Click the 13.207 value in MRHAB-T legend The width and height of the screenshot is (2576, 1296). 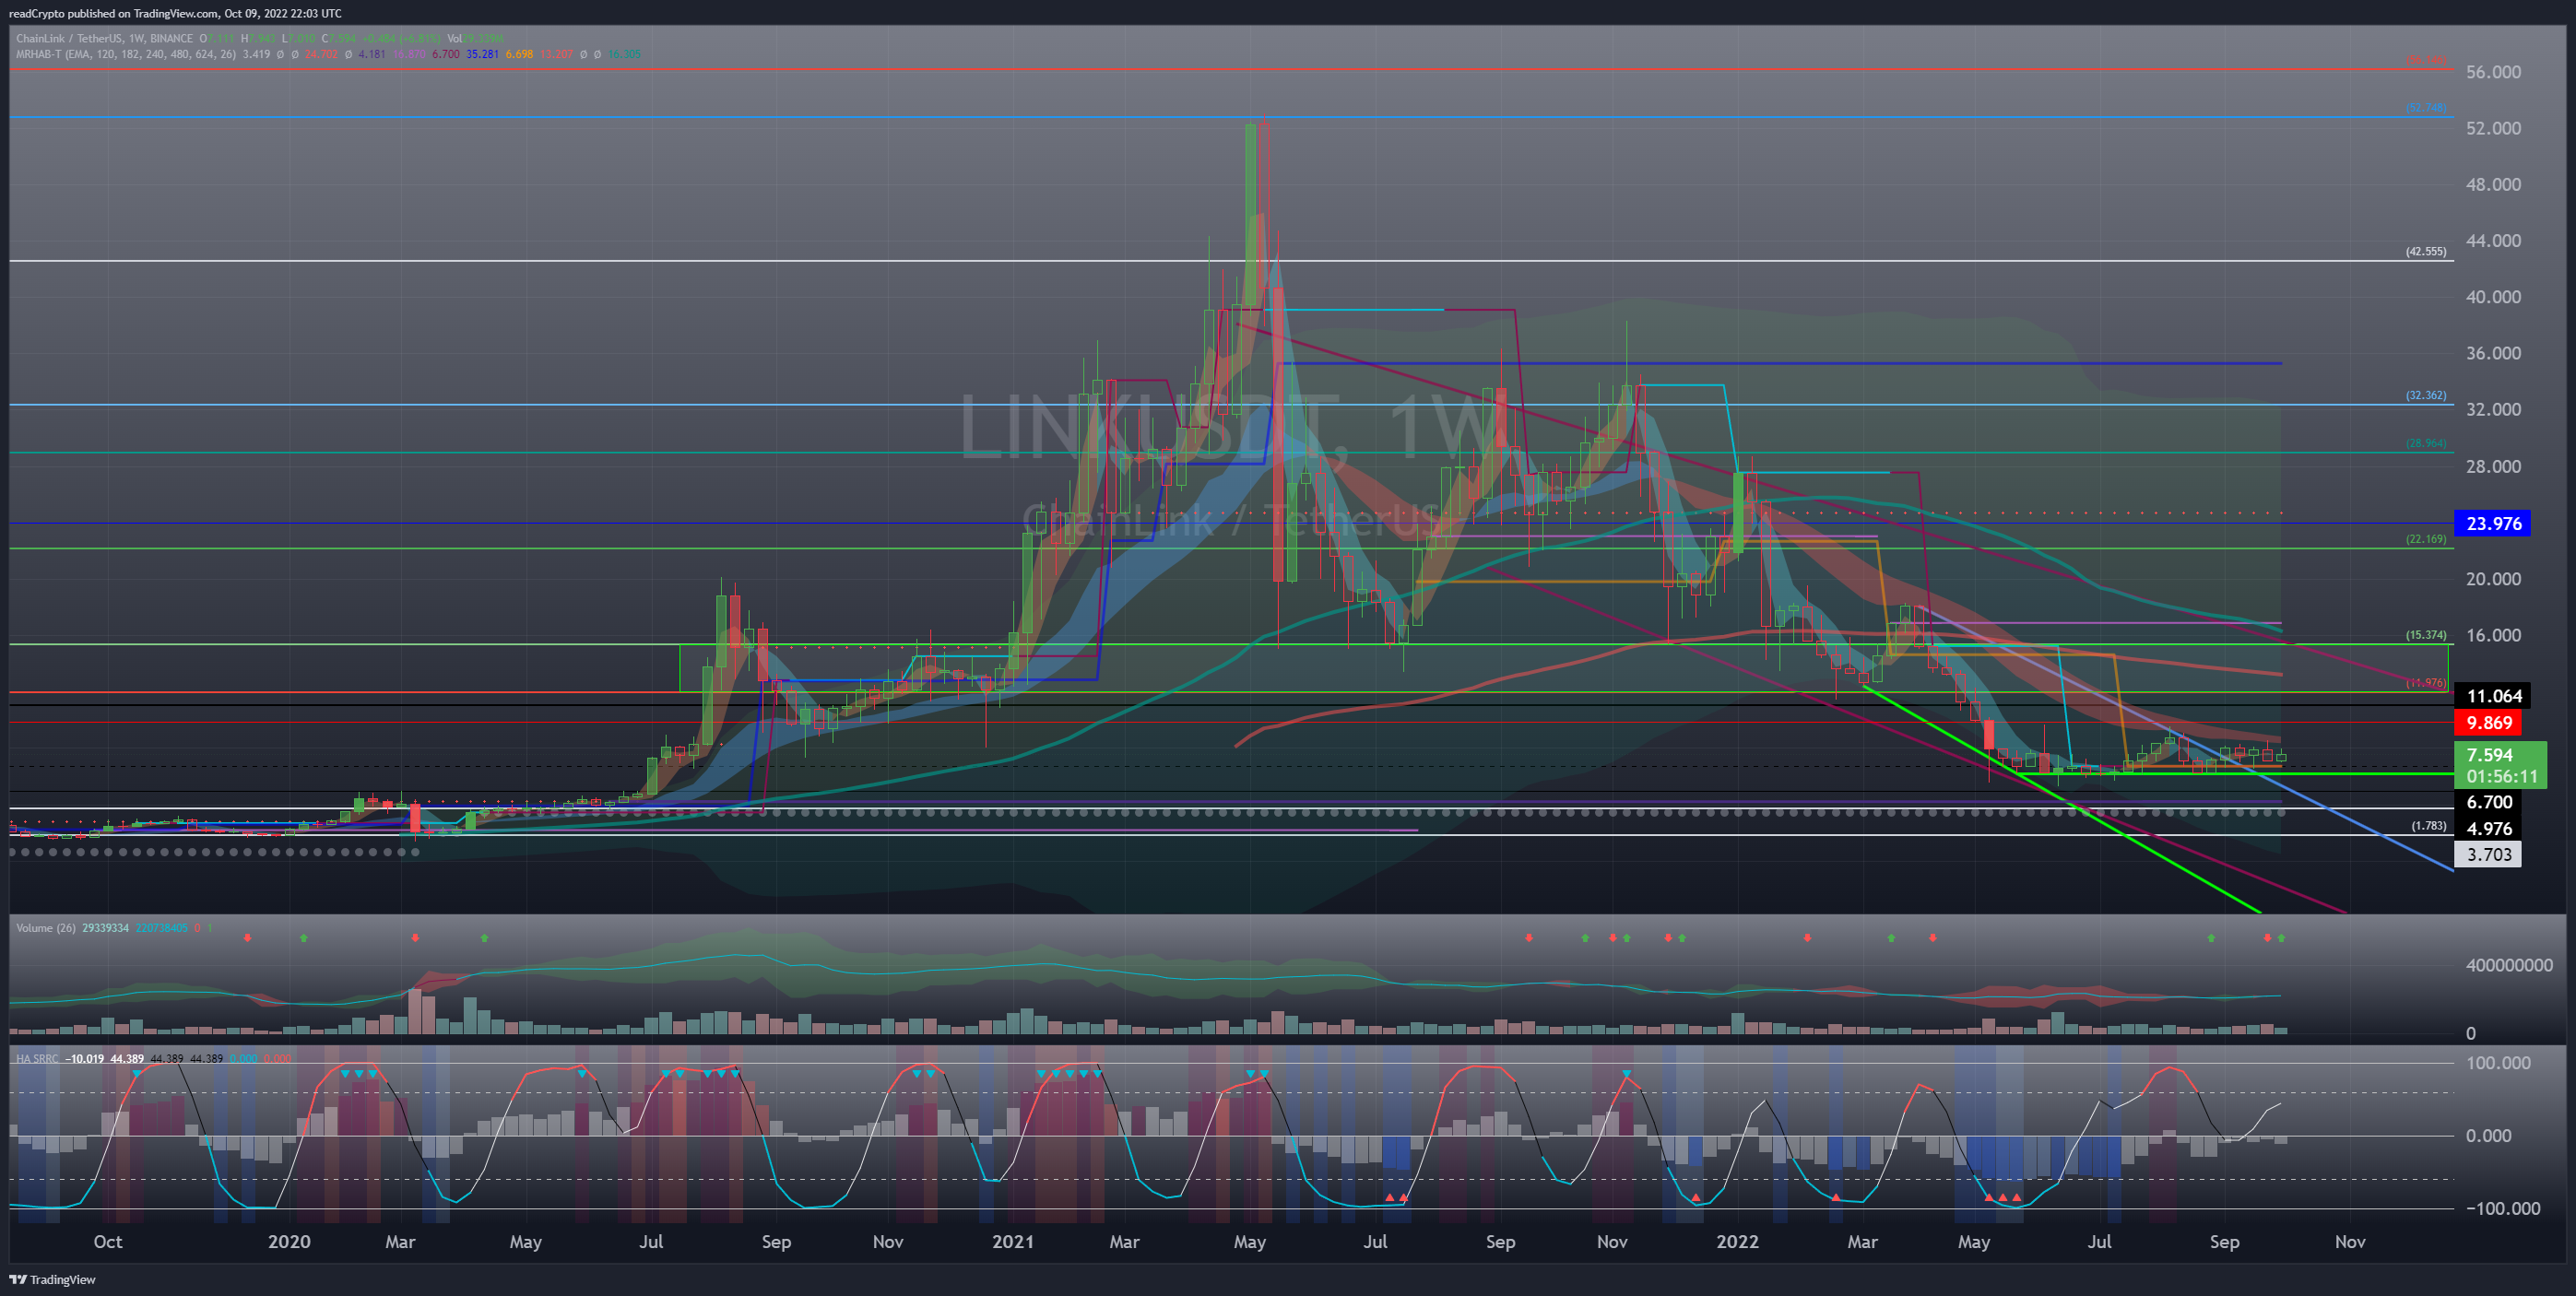(557, 54)
